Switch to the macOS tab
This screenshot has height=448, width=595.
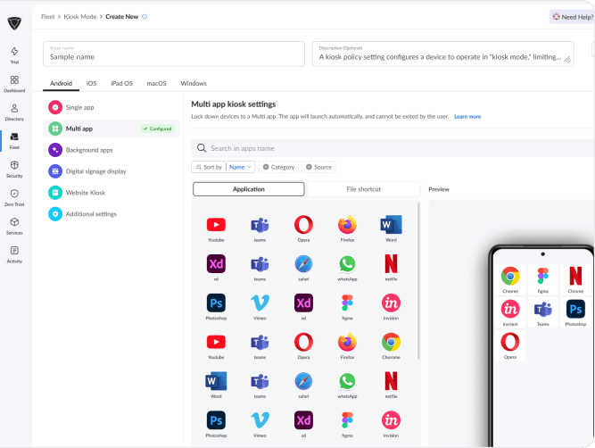(156, 83)
